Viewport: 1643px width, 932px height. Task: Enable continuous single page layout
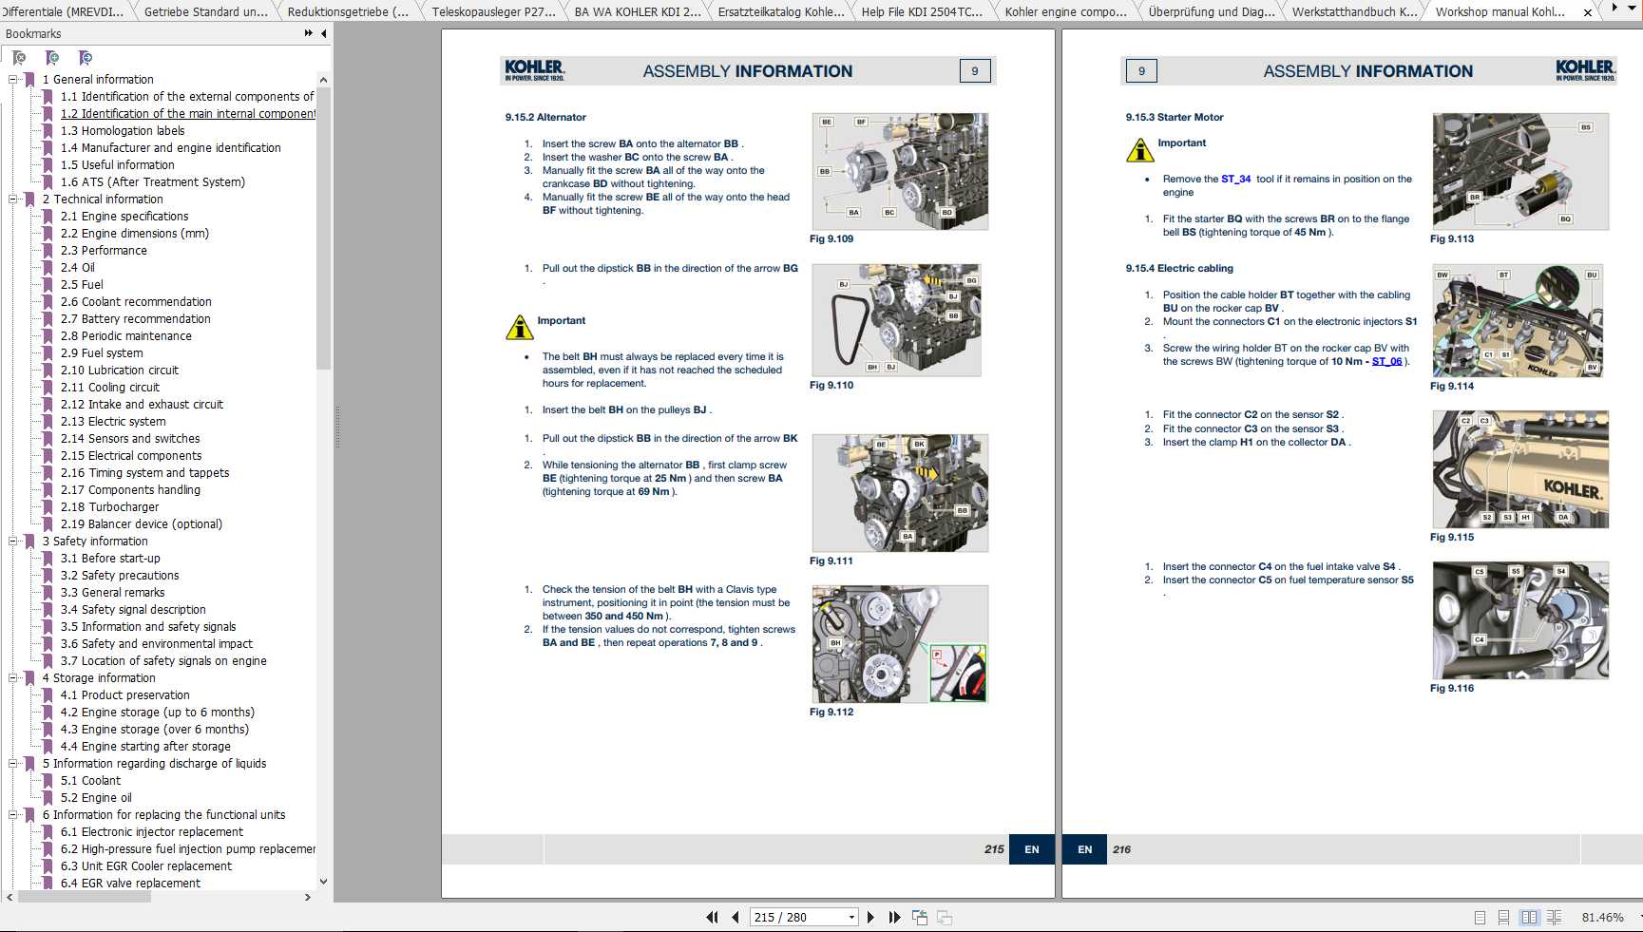pos(1503,917)
